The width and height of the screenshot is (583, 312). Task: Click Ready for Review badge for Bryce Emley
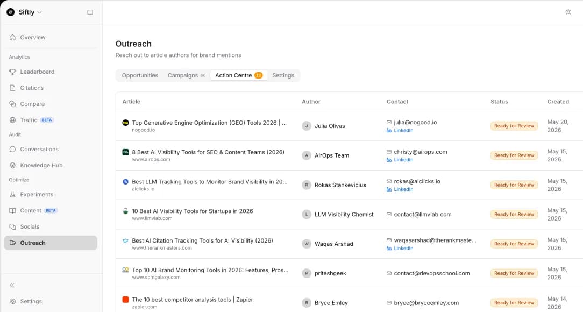514,303
